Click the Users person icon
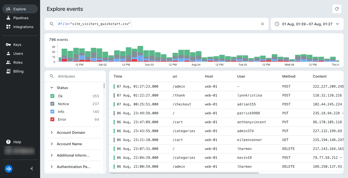348x178 pixels. pos(8,53)
